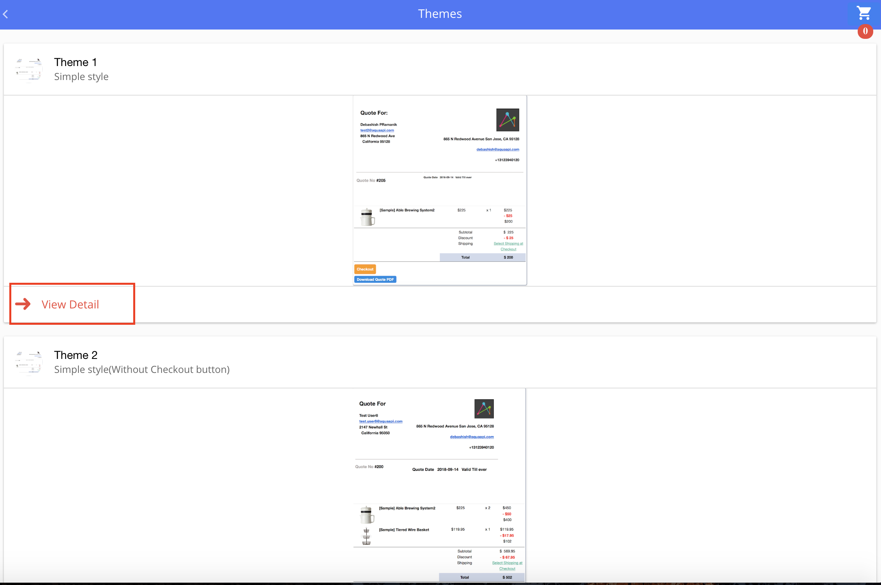
Task: Click Tiered Wire Basket product image
Action: (x=366, y=536)
